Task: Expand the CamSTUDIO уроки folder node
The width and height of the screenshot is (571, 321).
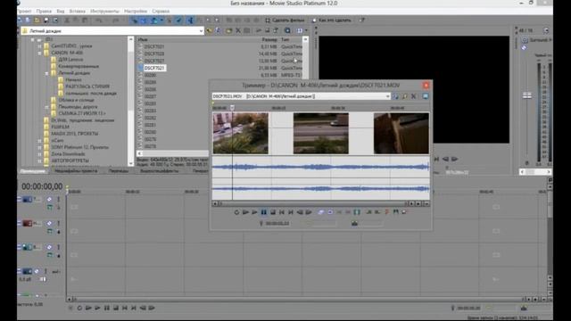Action: pyautogui.click(x=39, y=46)
